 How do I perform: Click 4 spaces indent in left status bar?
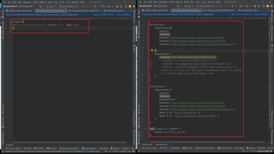(x=123, y=151)
